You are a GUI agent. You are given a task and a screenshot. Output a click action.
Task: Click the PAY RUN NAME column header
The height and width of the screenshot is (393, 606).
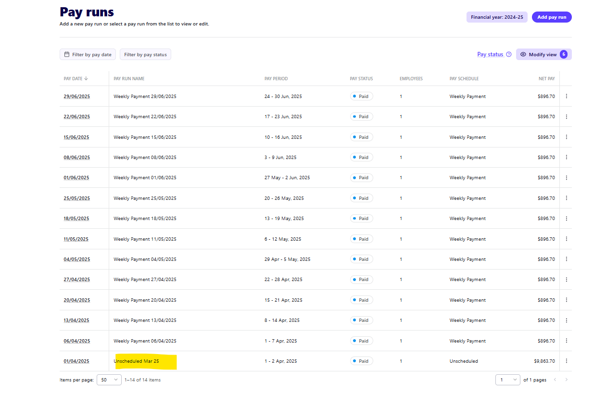pos(129,79)
